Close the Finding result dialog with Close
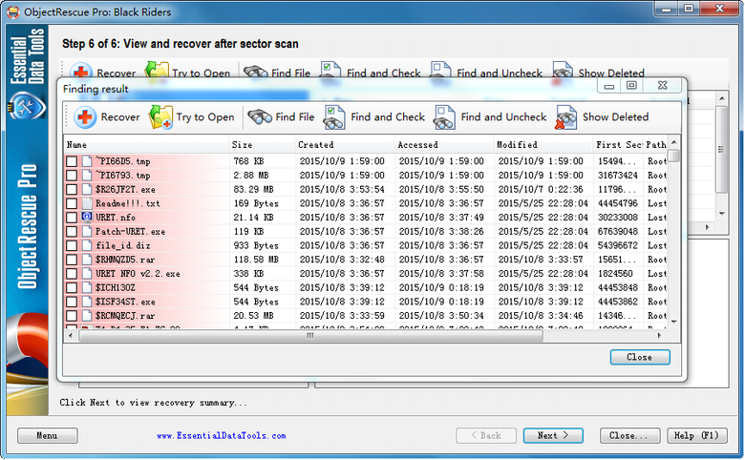The width and height of the screenshot is (745, 460). [639, 357]
